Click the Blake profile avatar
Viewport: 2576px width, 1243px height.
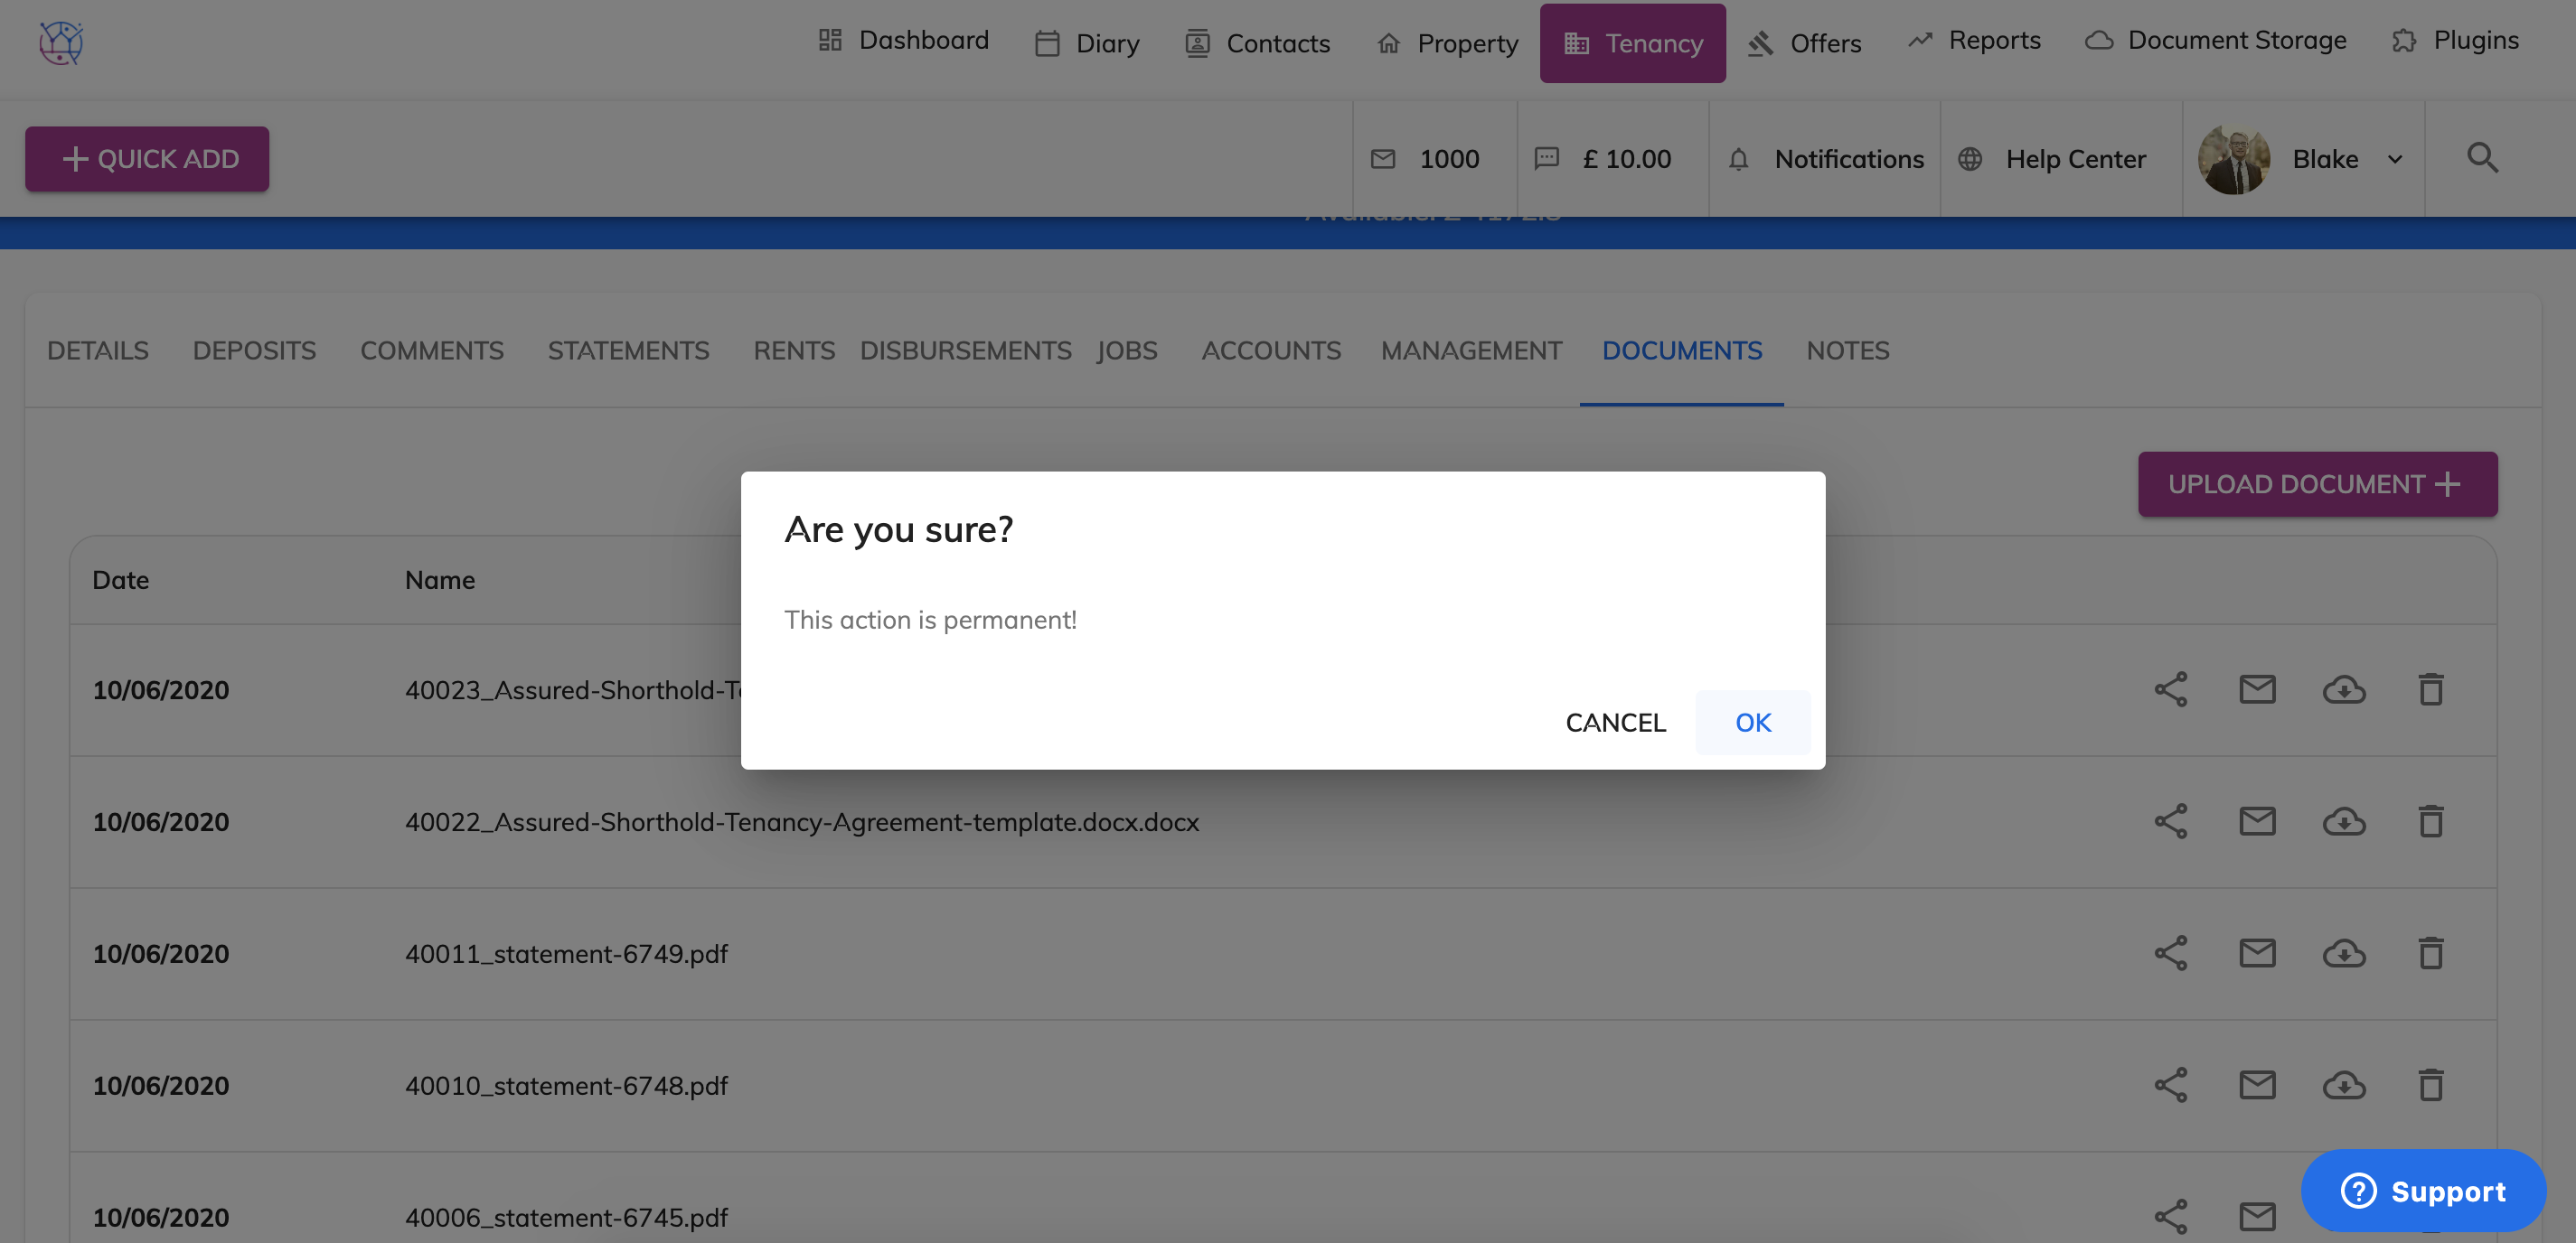tap(2233, 159)
